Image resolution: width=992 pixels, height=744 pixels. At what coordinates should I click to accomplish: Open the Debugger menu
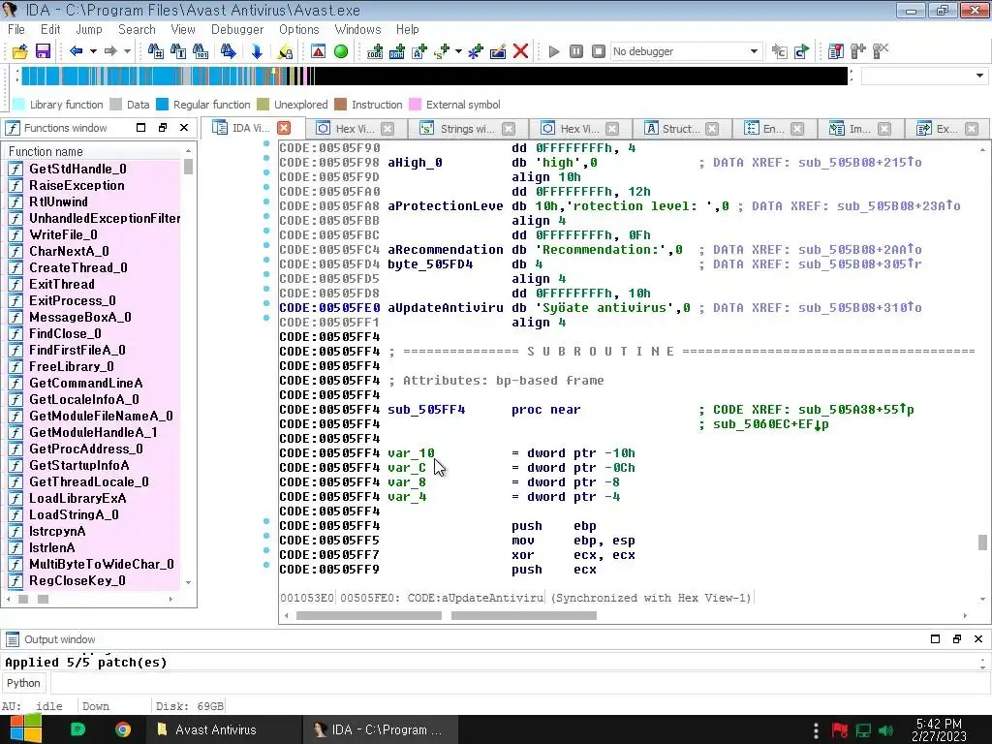(236, 29)
